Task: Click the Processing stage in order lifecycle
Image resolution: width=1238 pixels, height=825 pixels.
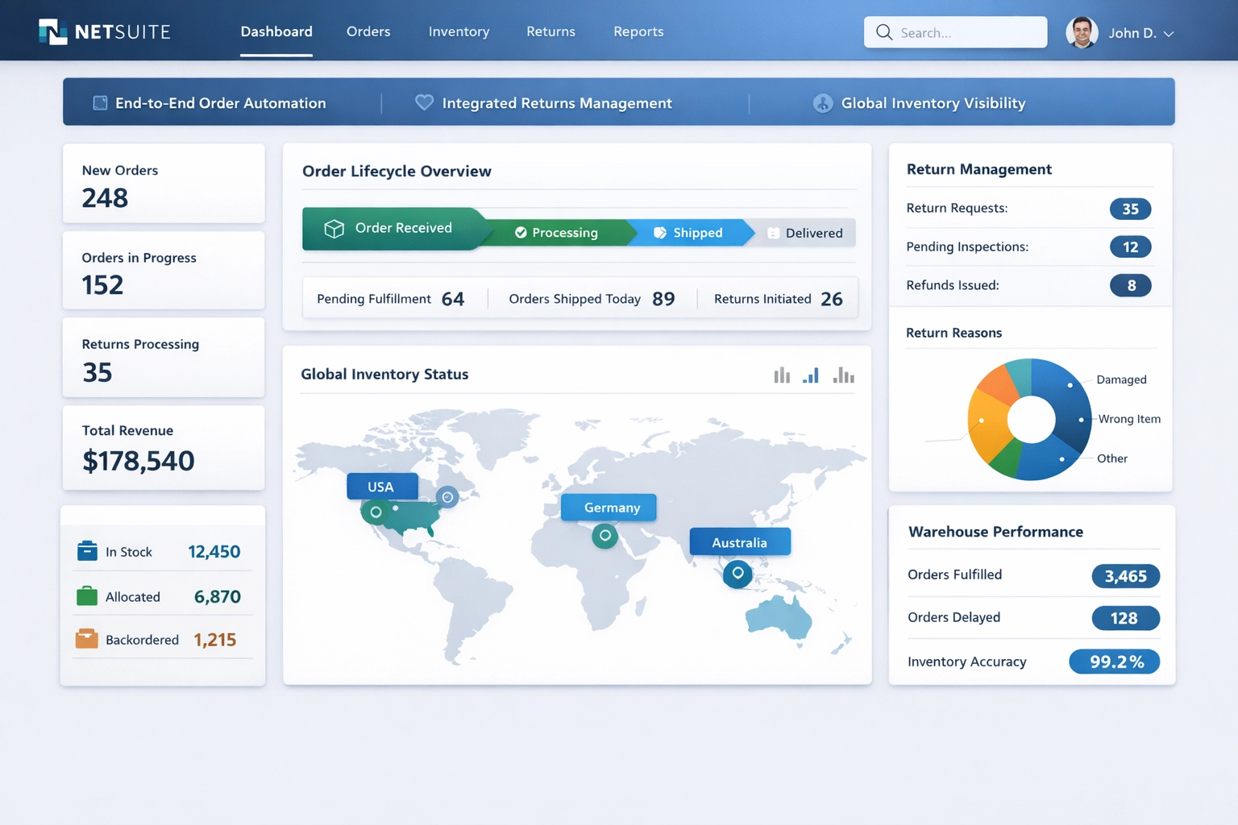Action: [564, 232]
